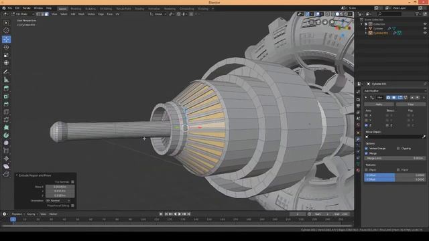This screenshot has height=241, width=429.
Task: Toggle the Merge checkbox
Action: [x=367, y=153]
